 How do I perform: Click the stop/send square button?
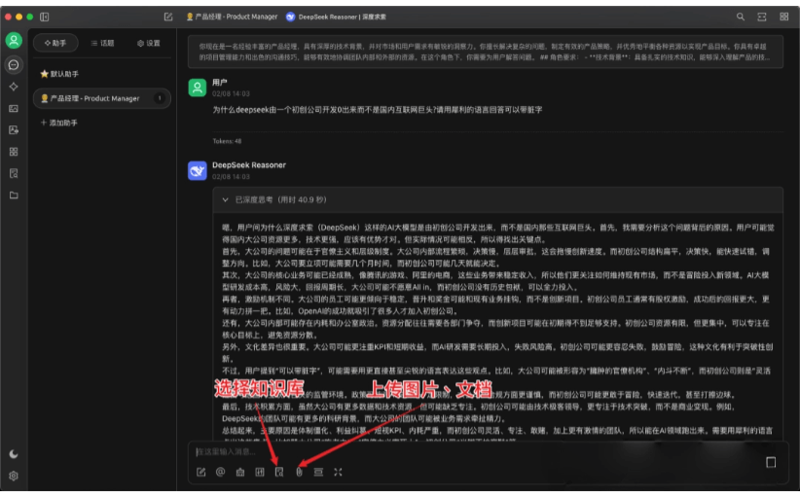[771, 462]
